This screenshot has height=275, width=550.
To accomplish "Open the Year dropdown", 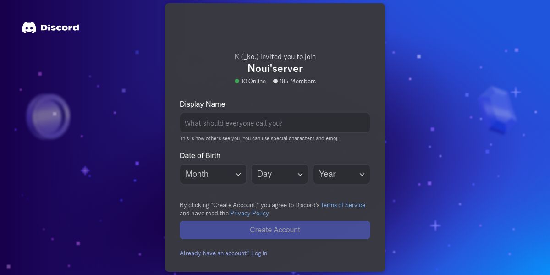I will click(x=341, y=174).
